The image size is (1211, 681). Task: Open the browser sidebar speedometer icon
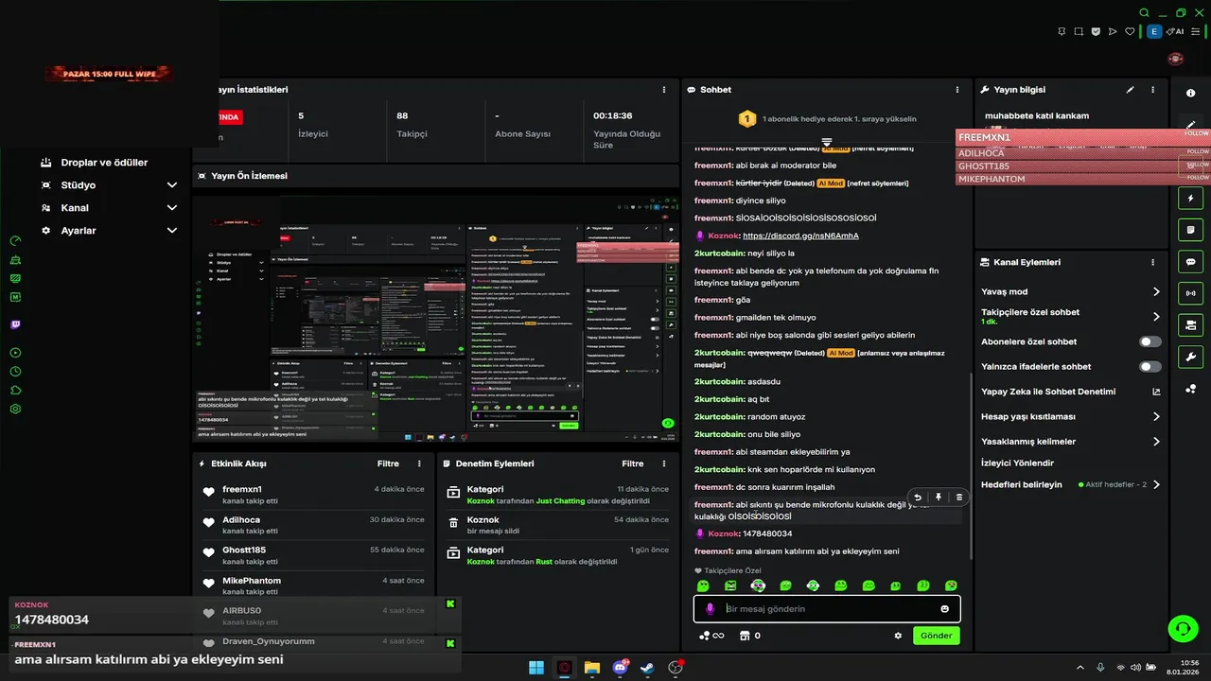pos(15,241)
